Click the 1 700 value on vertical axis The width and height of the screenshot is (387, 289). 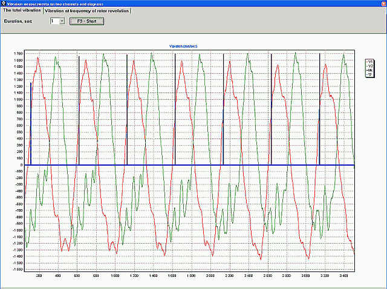click(18, 54)
